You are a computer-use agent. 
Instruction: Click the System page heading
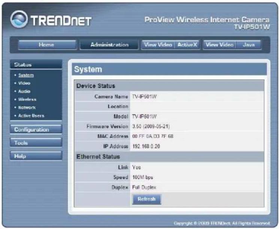(x=88, y=69)
